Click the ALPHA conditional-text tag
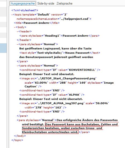Image resolution: width=125 pixels, height=148 pixels. (x=52, y=95)
